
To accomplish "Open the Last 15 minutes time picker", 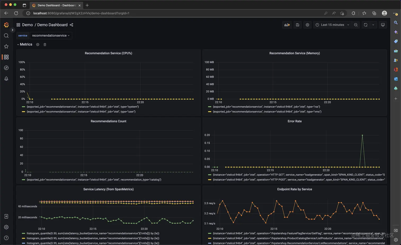I will pyautogui.click(x=332, y=25).
